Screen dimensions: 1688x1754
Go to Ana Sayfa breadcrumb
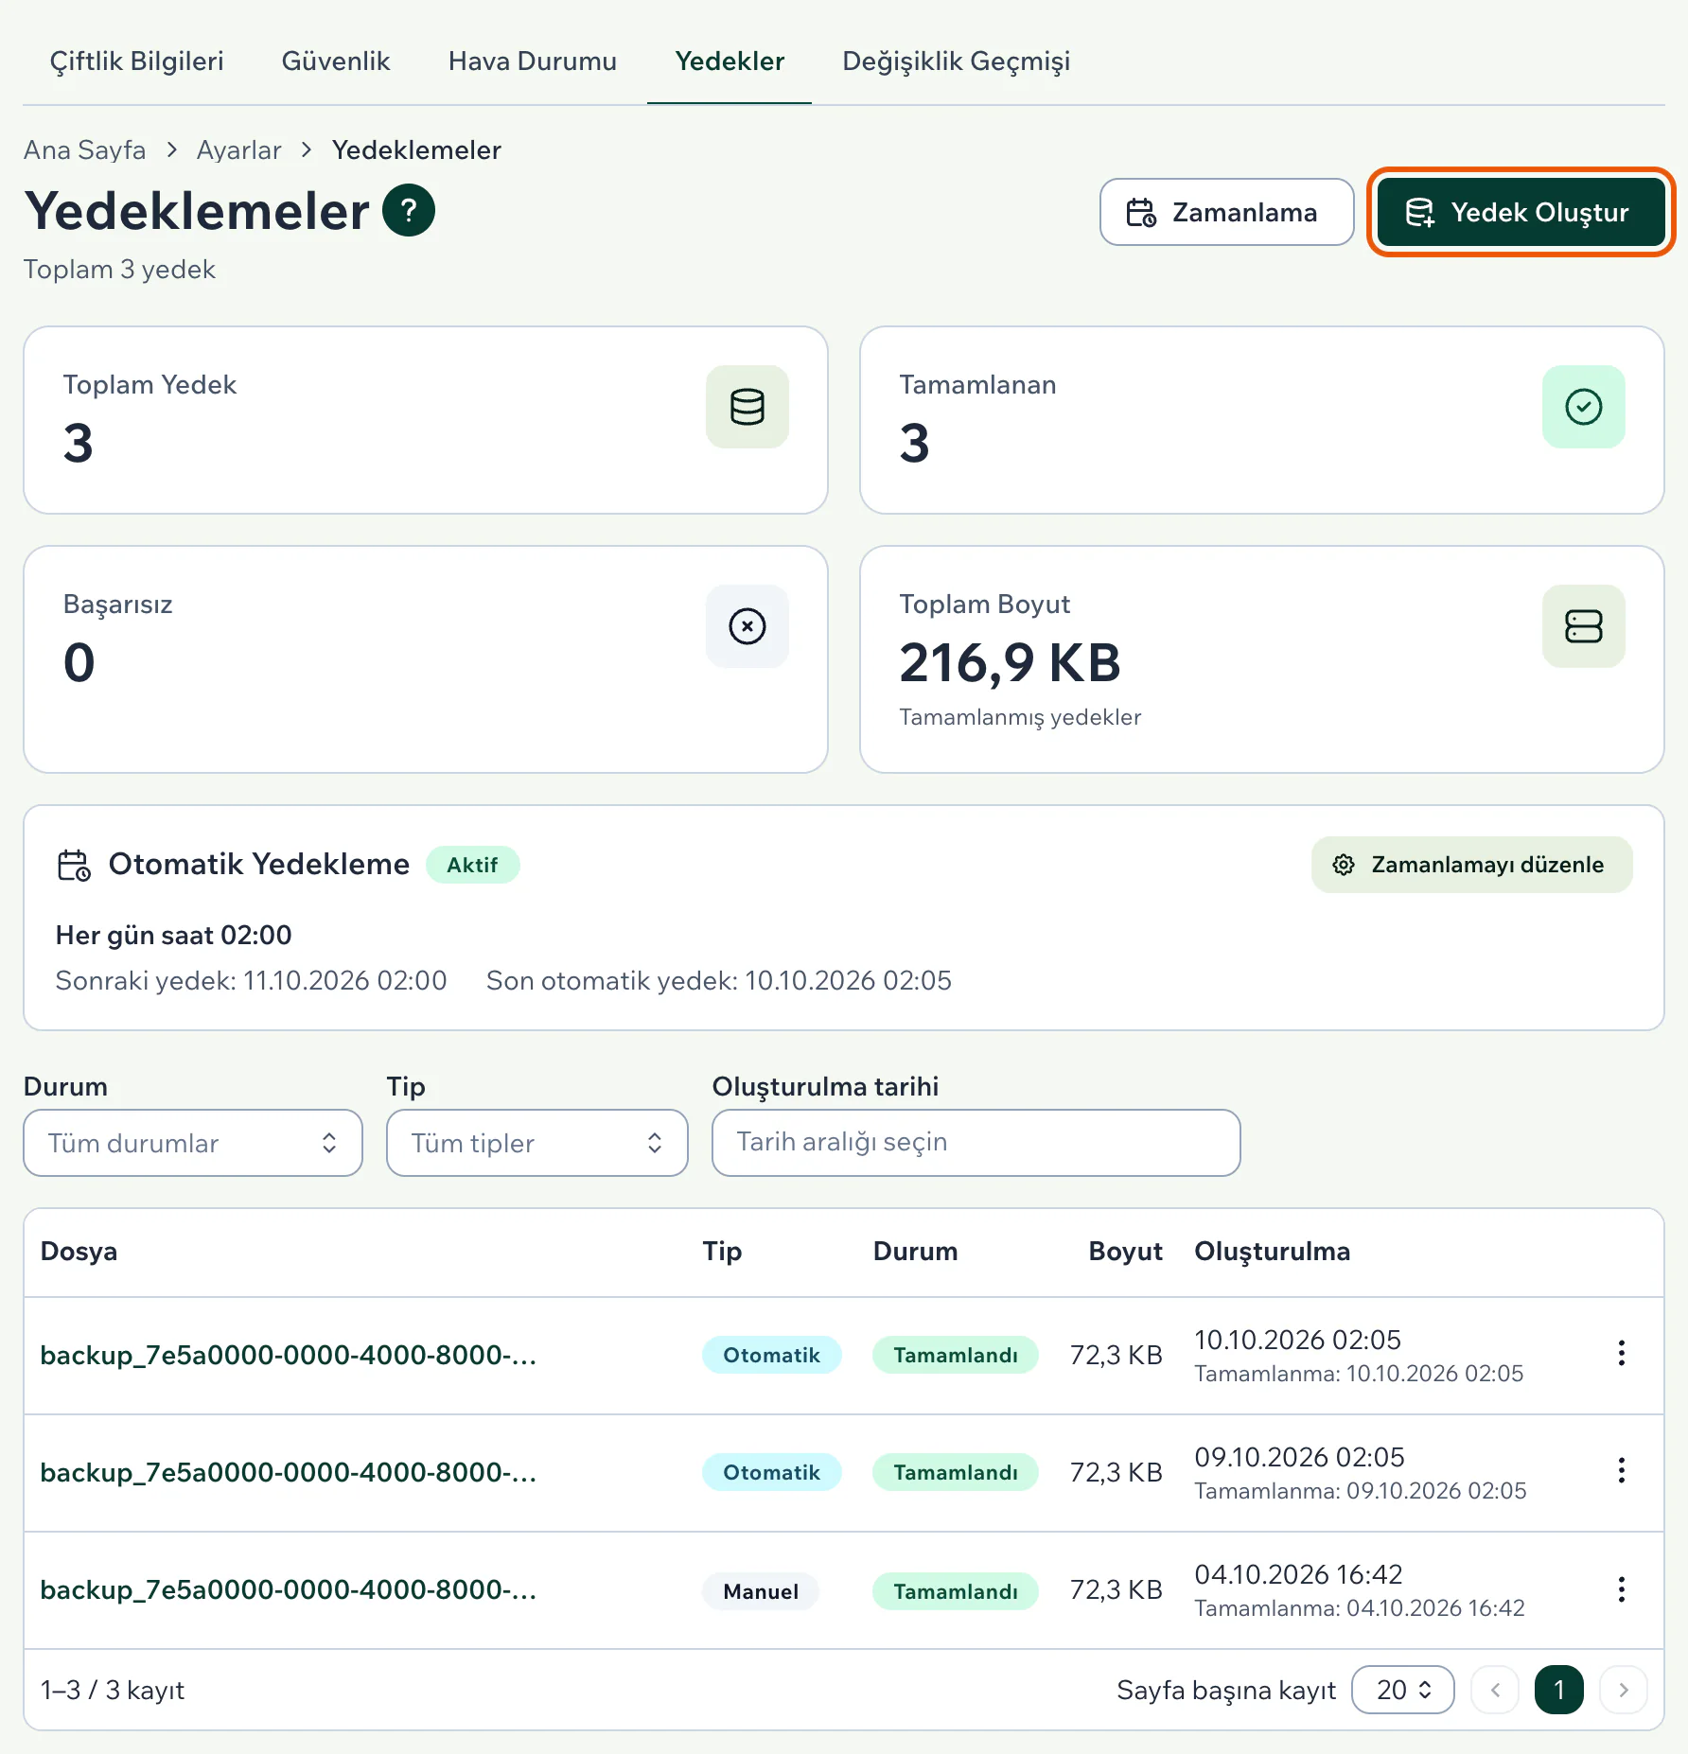pyautogui.click(x=85, y=149)
